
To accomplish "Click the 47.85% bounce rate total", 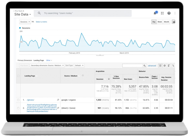I will [144, 87].
